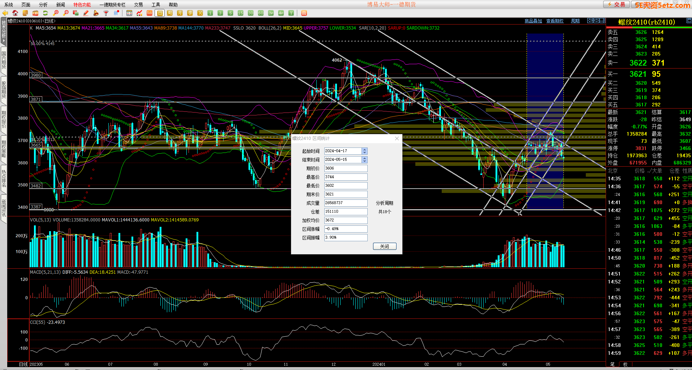Select the 30-minute period icon

251,13
